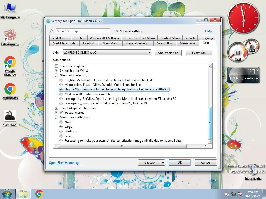Open the Search Box tab
The height and width of the screenshot is (199, 266).
164,43
